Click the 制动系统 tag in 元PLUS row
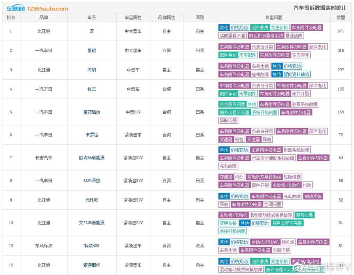 pos(313,196)
